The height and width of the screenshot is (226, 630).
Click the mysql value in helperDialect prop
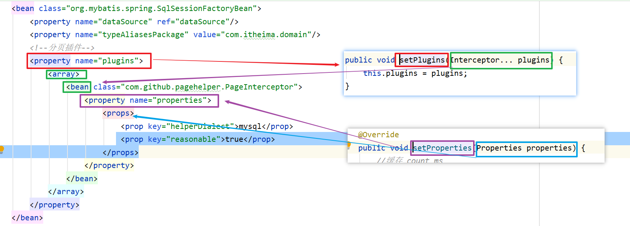pos(250,126)
